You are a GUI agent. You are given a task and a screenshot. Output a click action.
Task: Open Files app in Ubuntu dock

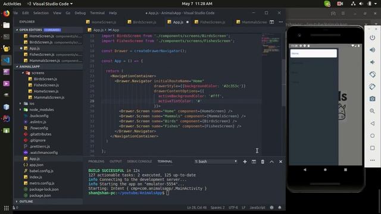(x=7, y=25)
